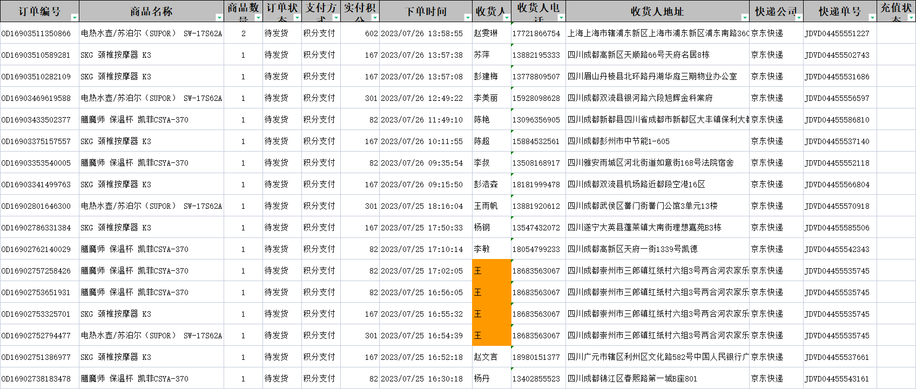Open the 下单时间 column filter dropdown
916x389 pixels.
coord(468,18)
